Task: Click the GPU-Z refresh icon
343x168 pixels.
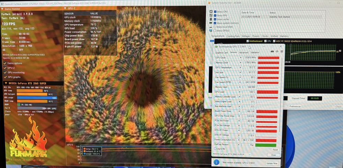Action: click(x=277, y=51)
